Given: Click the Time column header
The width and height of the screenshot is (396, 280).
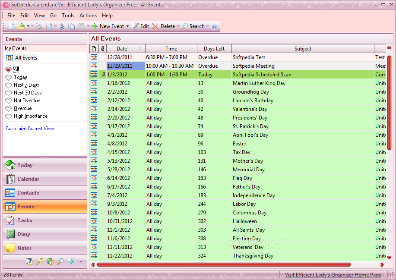Looking at the screenshot, I should (x=171, y=49).
